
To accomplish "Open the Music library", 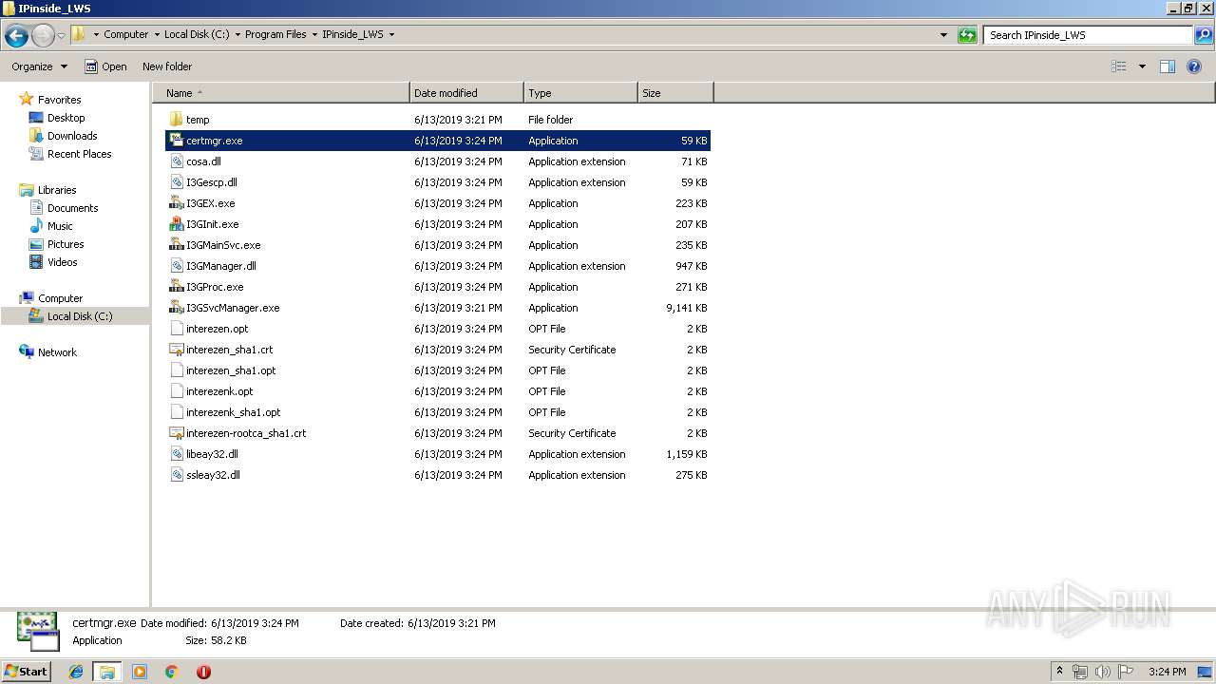I will point(60,226).
